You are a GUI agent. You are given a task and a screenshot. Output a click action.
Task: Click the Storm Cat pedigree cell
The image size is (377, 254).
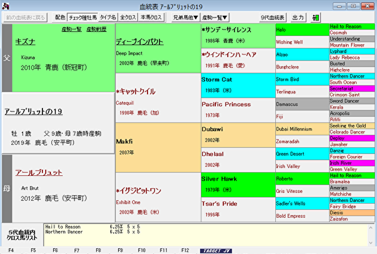pos(238,85)
